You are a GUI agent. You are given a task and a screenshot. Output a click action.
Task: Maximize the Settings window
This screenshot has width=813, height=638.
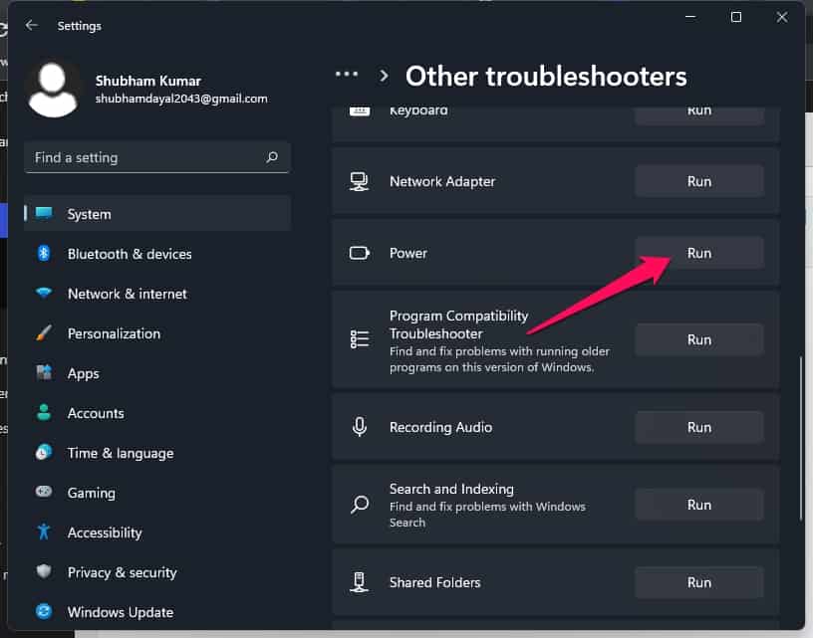point(735,17)
